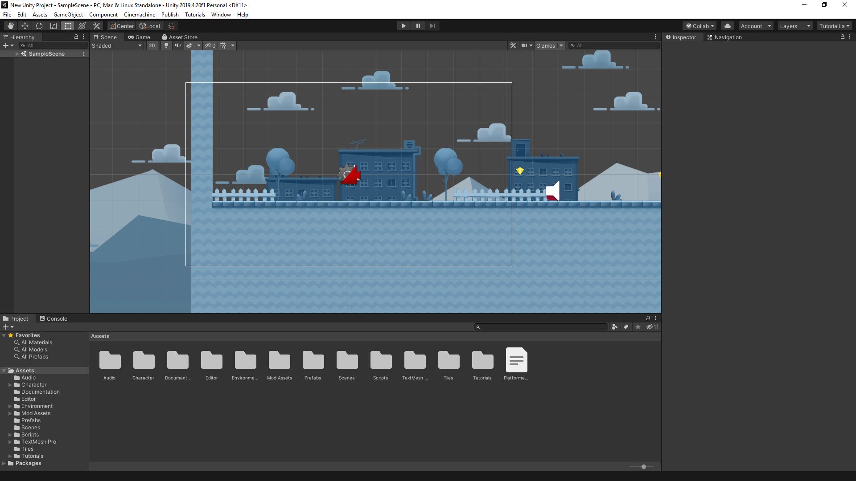
Task: Switch to the Game tab
Action: click(x=140, y=37)
